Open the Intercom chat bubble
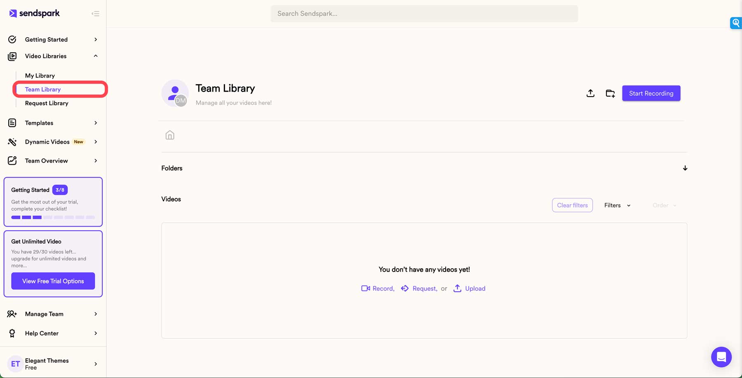Image resolution: width=742 pixels, height=378 pixels. tap(721, 357)
